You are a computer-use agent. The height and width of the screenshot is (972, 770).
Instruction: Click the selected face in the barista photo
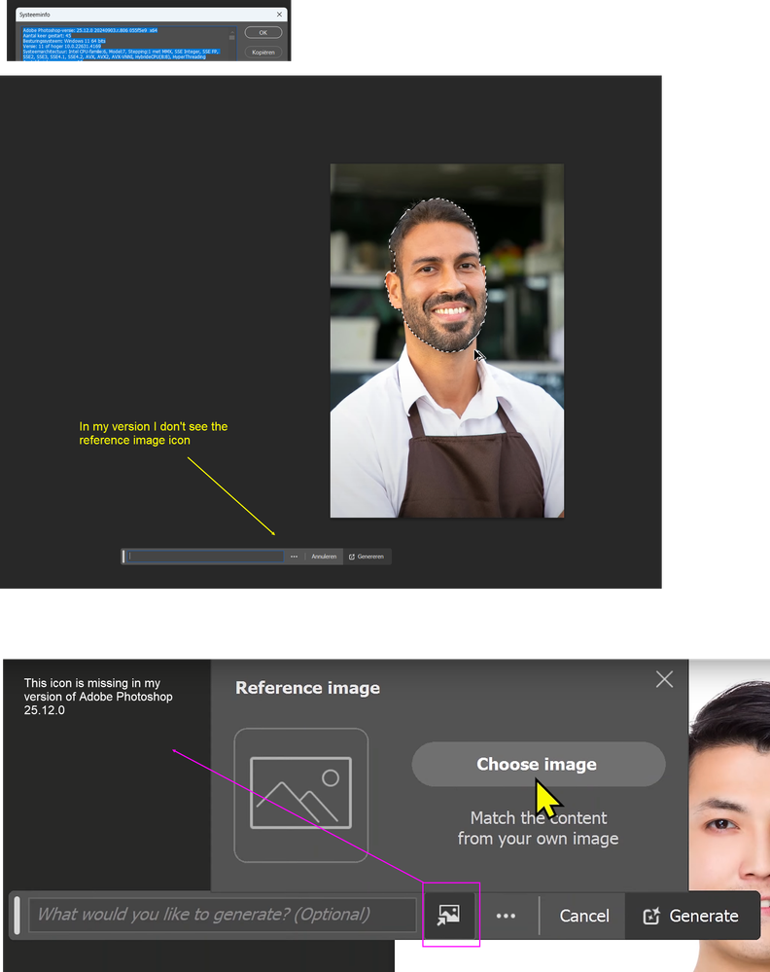[437, 277]
